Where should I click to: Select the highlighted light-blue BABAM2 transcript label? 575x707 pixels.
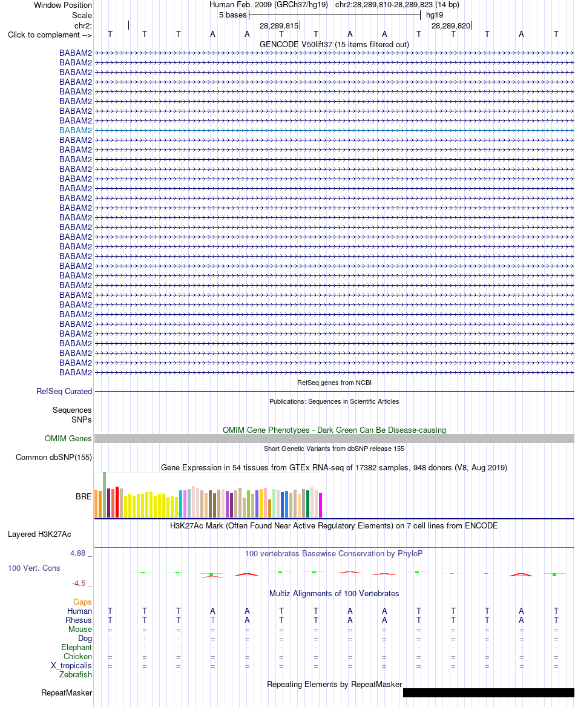[75, 130]
